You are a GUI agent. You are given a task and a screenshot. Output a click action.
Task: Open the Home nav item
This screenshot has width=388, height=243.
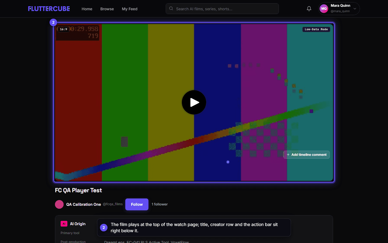(x=87, y=9)
